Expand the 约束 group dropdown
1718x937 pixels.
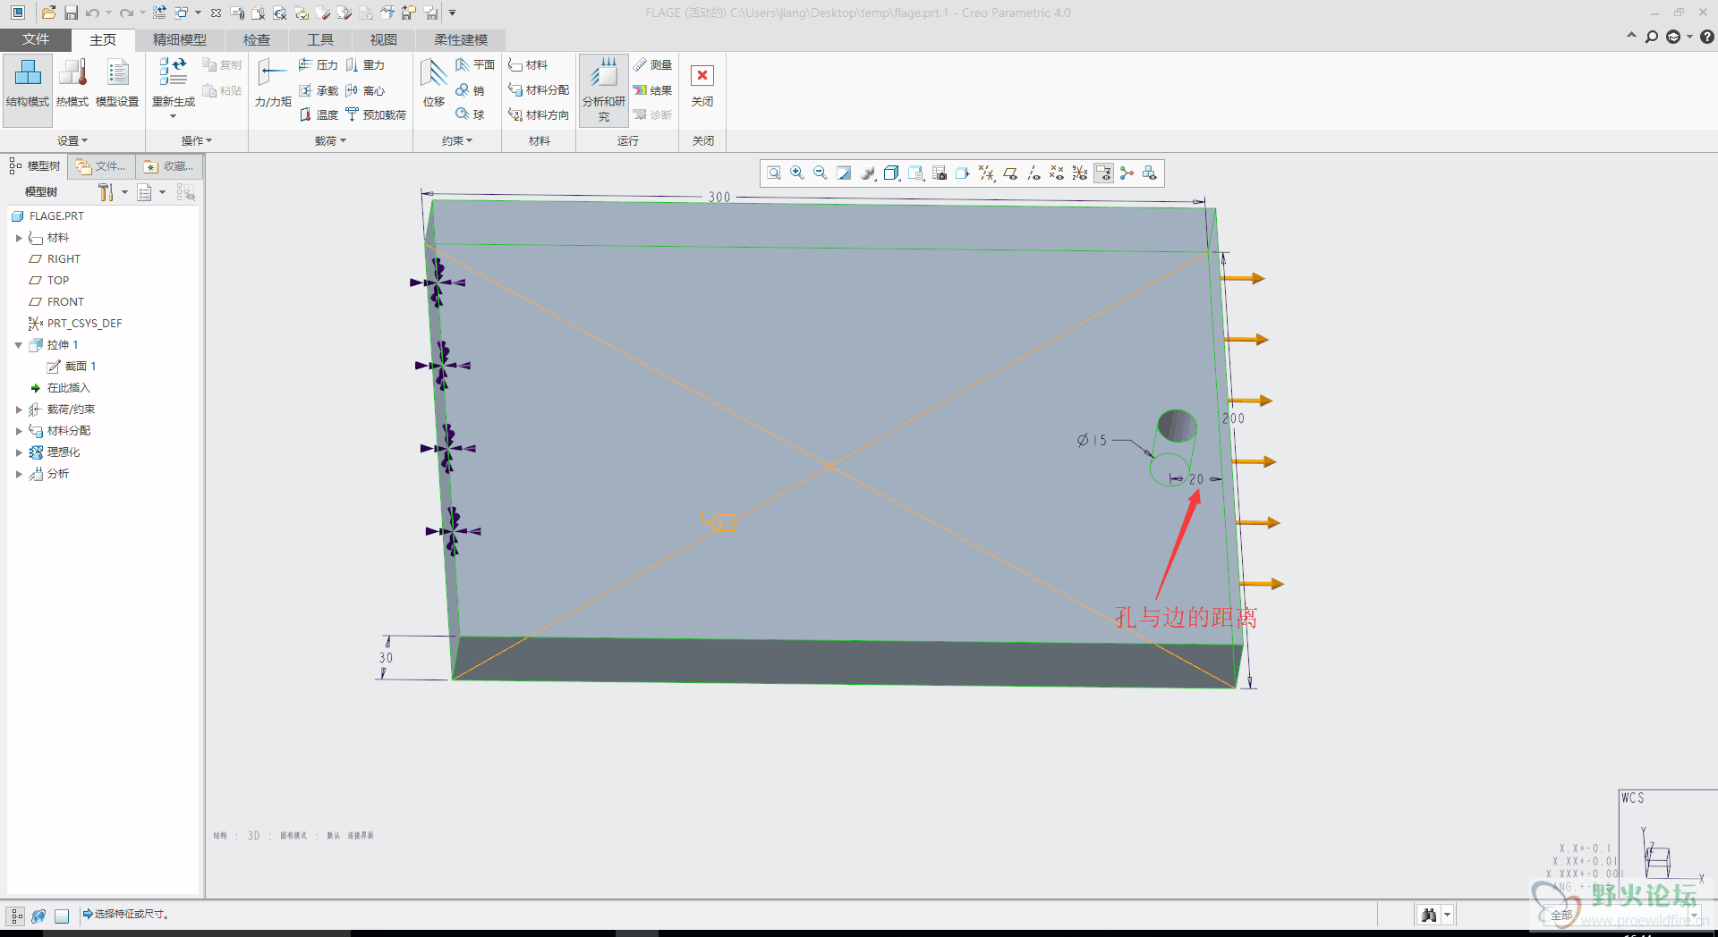click(x=457, y=140)
